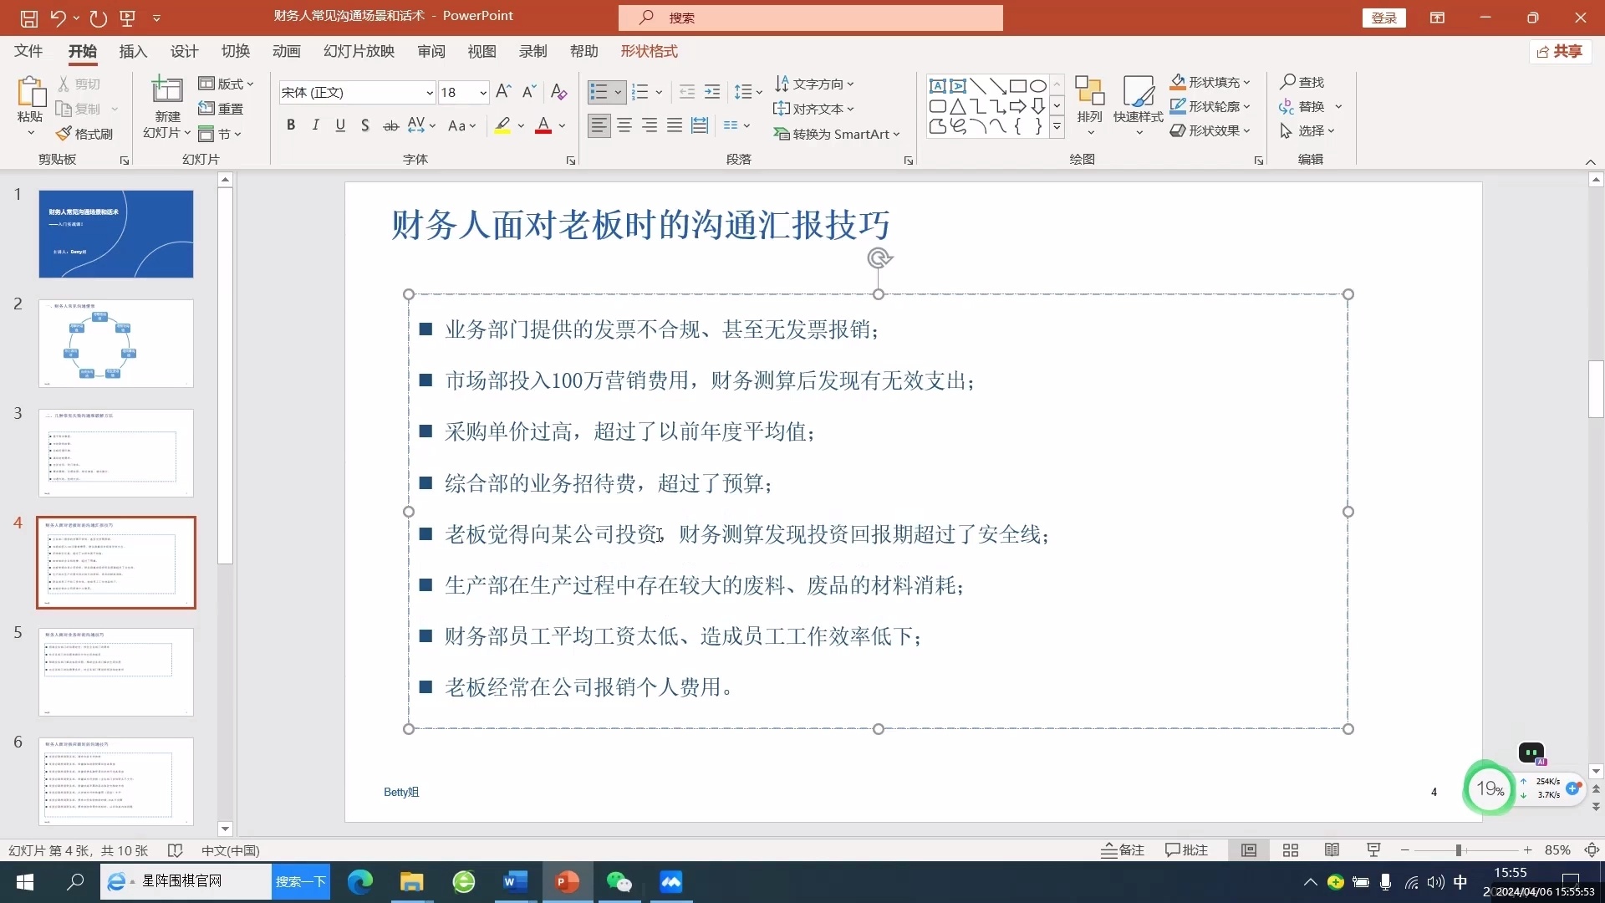This screenshot has height=903, width=1605.
Task: Select slide 2 thumbnail in the panel
Action: click(115, 343)
